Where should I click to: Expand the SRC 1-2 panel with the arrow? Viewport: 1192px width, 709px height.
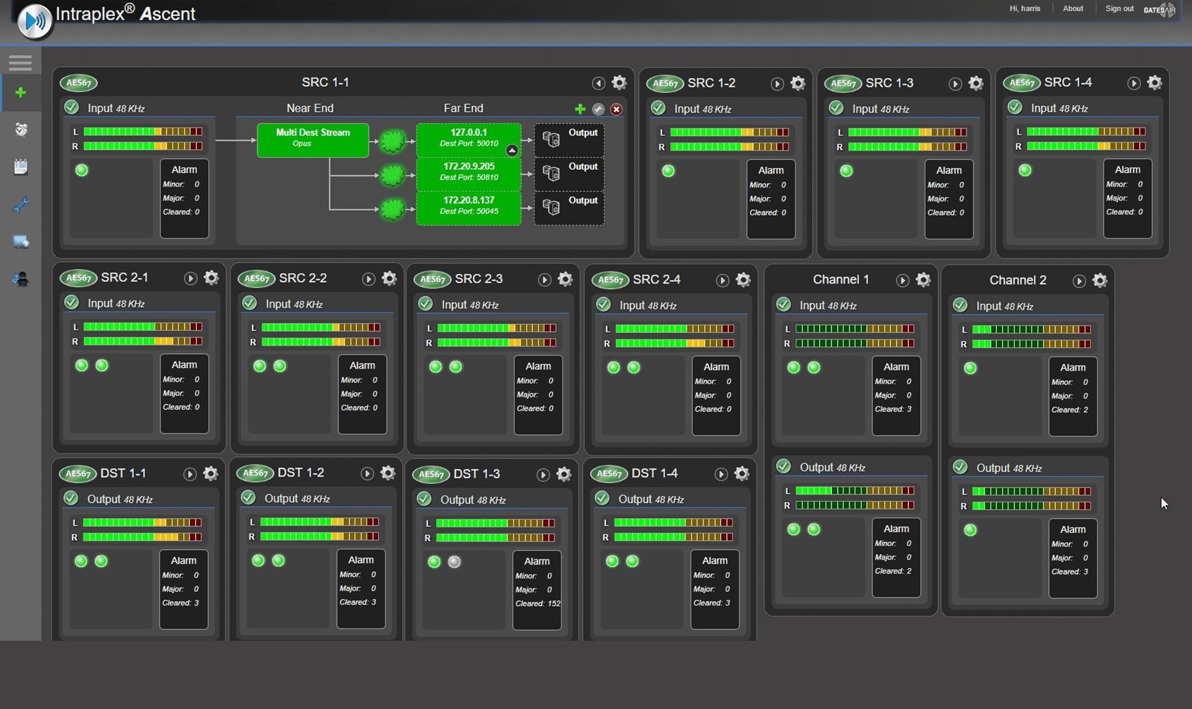coord(777,84)
